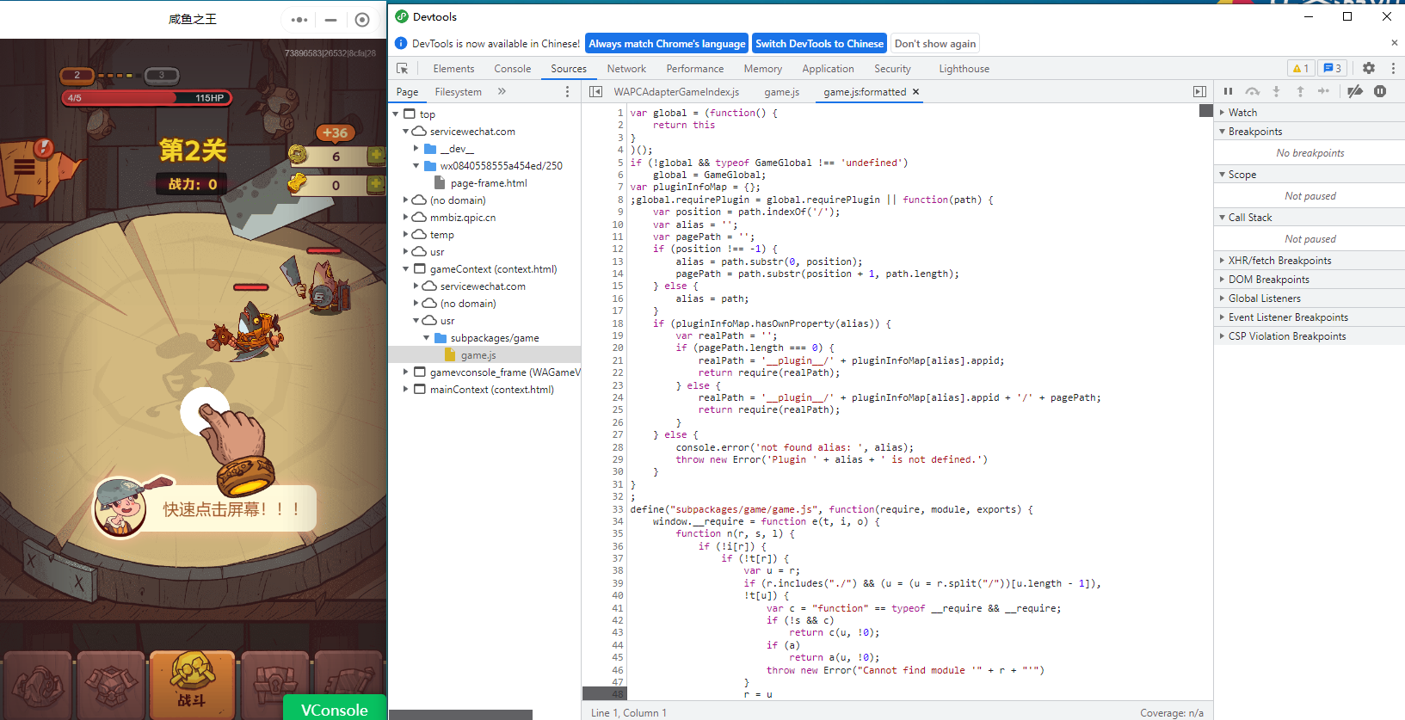Open the Memory panel tab
1405x720 pixels.
coord(763,69)
